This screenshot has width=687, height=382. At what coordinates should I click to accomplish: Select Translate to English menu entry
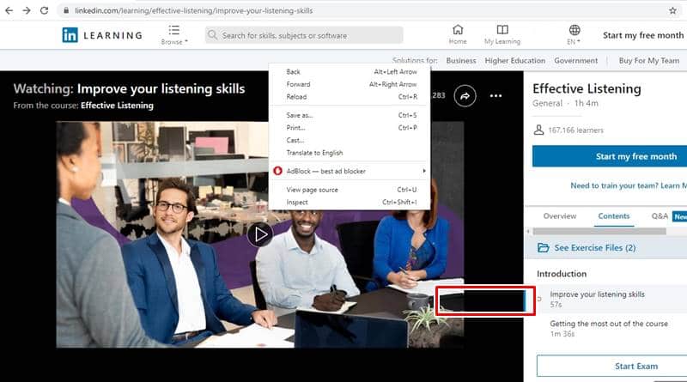(x=350, y=153)
